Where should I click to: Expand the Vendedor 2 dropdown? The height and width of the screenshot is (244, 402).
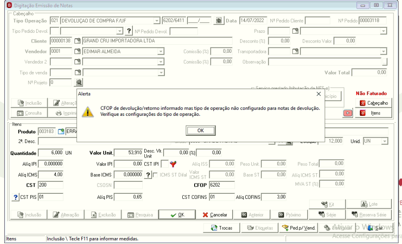click(x=161, y=62)
